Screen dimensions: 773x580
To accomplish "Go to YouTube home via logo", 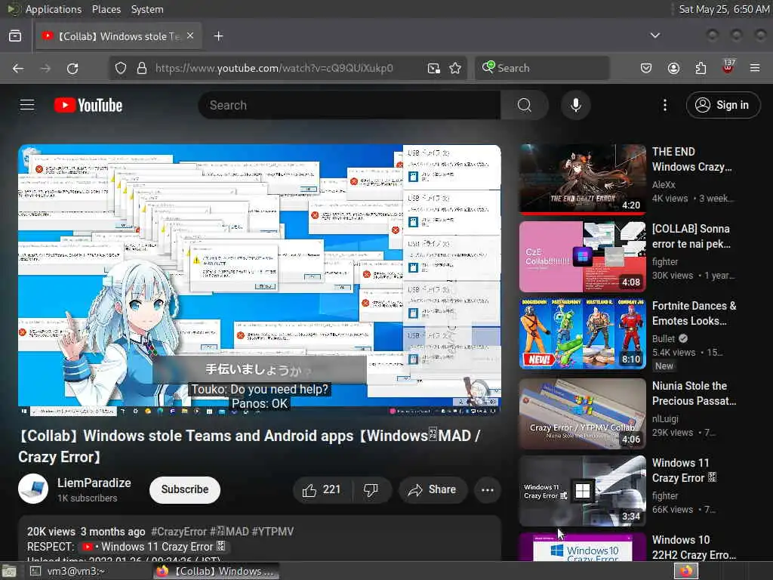I will [x=88, y=105].
